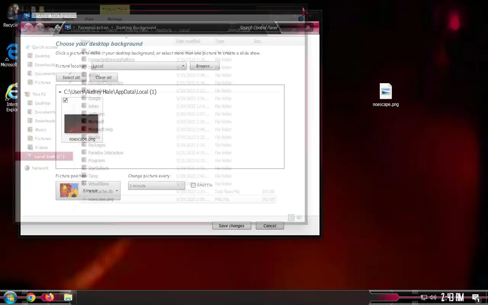
Task: Enable the Shuffle checkbox
Action: click(193, 185)
